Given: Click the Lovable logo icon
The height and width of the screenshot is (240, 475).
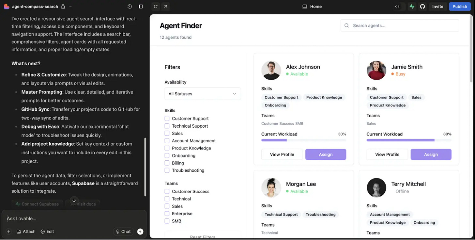Looking at the screenshot, I should (7, 7).
